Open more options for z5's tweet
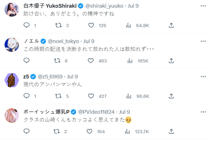210x142 pixels. tap(203, 76)
